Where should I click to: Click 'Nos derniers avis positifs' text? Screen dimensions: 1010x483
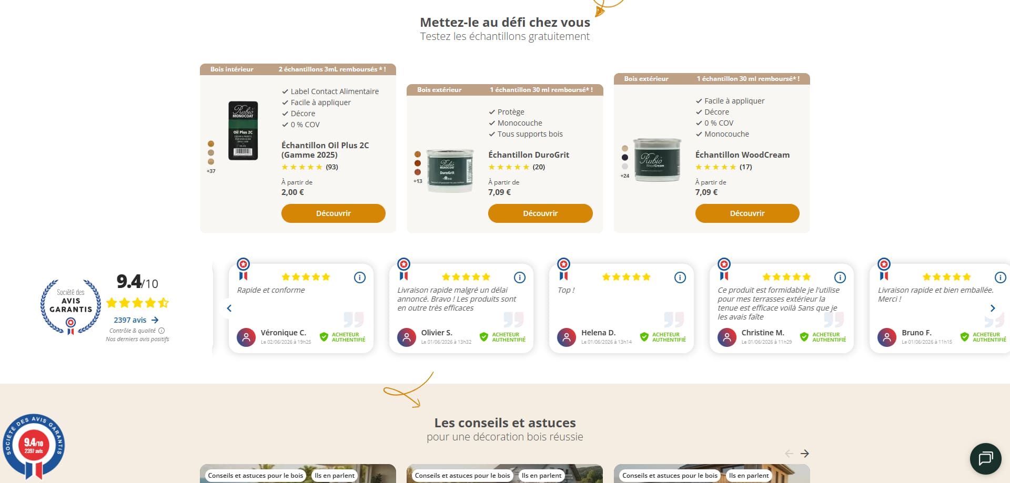tap(137, 340)
